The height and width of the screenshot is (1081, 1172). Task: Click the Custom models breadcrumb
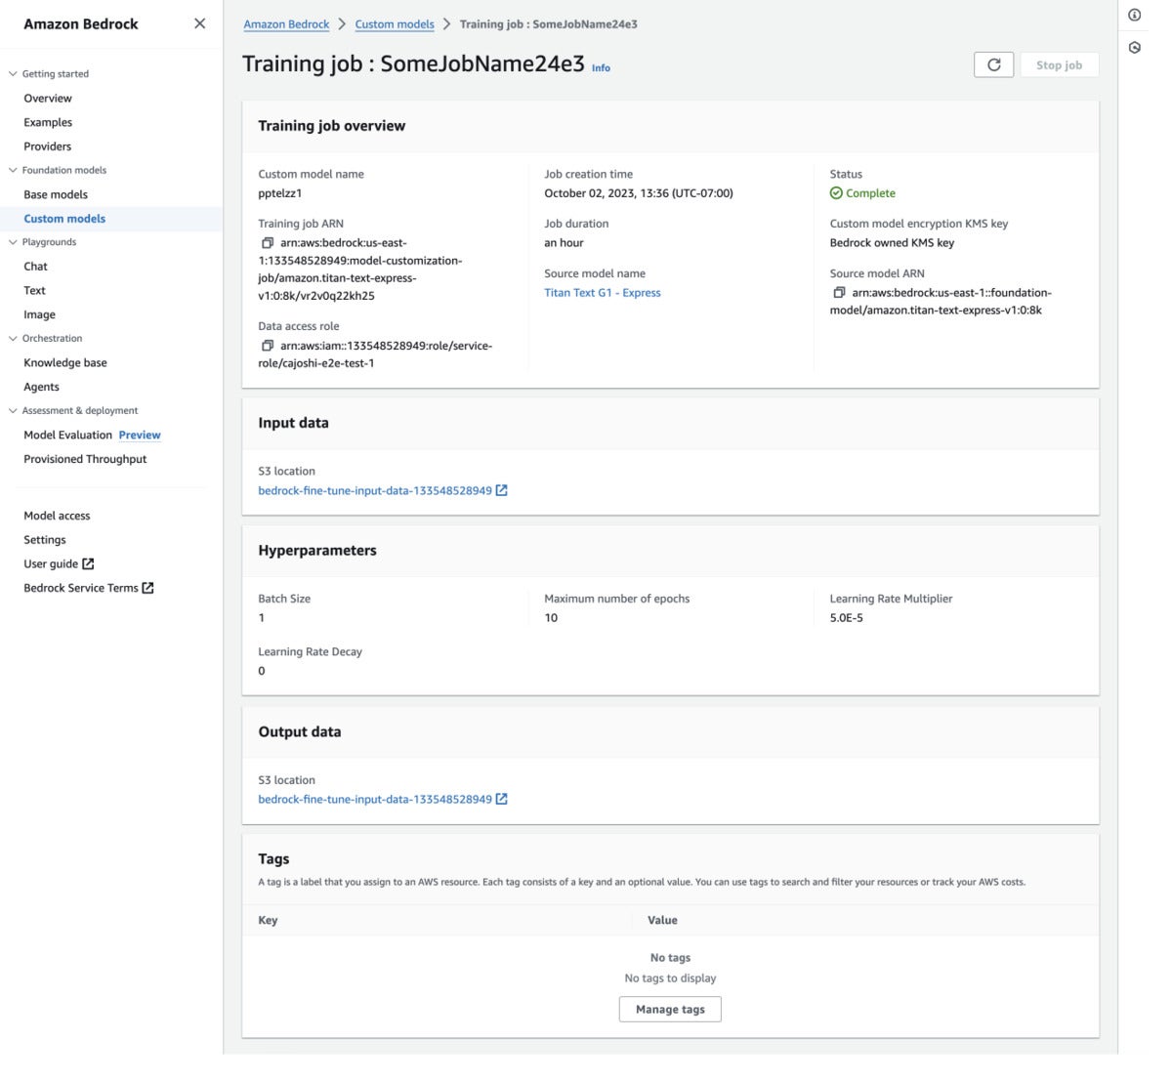click(x=395, y=24)
